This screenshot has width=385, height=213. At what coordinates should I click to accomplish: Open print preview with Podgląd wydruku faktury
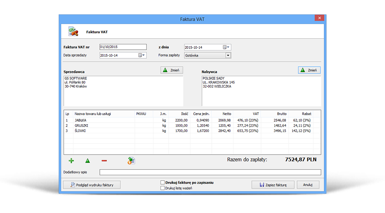[x=91, y=185]
